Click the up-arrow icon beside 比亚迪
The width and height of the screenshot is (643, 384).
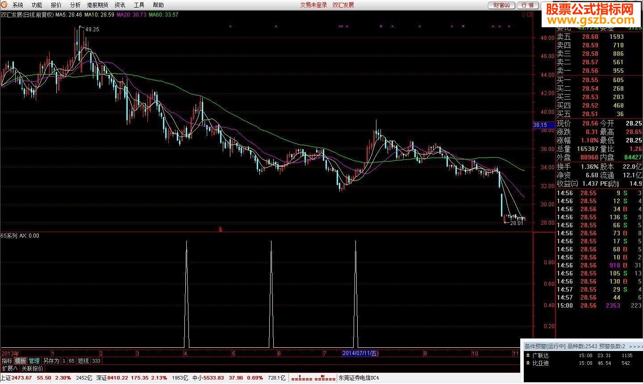pyautogui.click(x=528, y=363)
